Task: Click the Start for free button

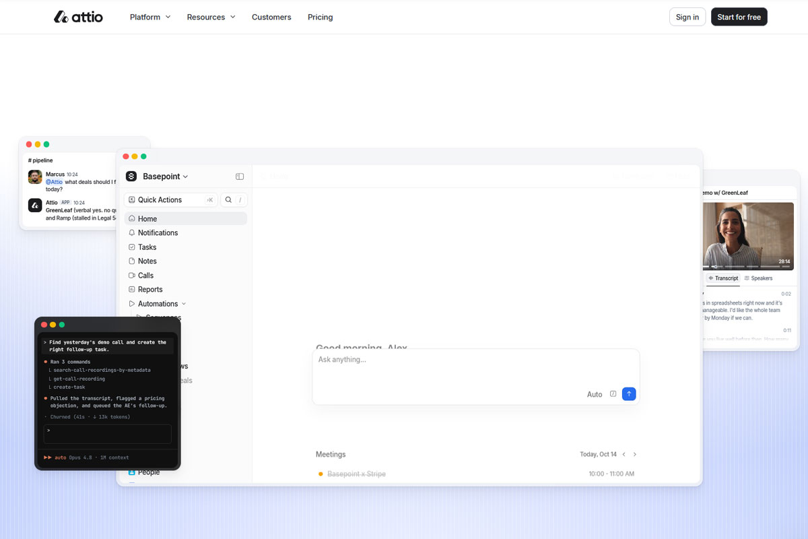Action: pyautogui.click(x=739, y=17)
